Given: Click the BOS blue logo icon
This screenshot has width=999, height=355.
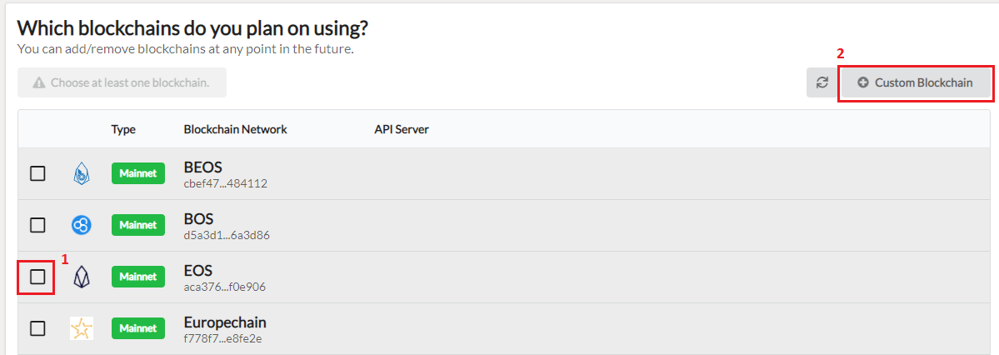Looking at the screenshot, I should click(x=82, y=224).
